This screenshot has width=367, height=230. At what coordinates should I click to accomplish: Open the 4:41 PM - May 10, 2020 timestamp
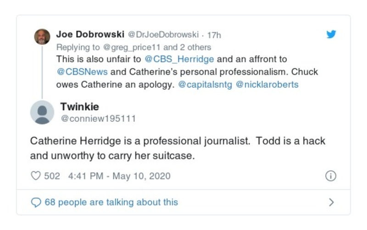[x=119, y=176]
